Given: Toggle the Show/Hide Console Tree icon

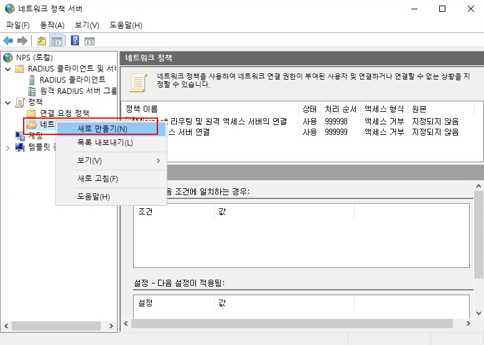Looking at the screenshot, I should [x=56, y=41].
